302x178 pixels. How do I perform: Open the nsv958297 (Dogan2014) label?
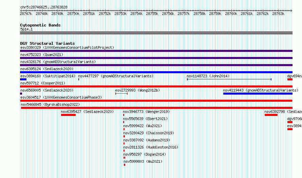click(x=145, y=154)
